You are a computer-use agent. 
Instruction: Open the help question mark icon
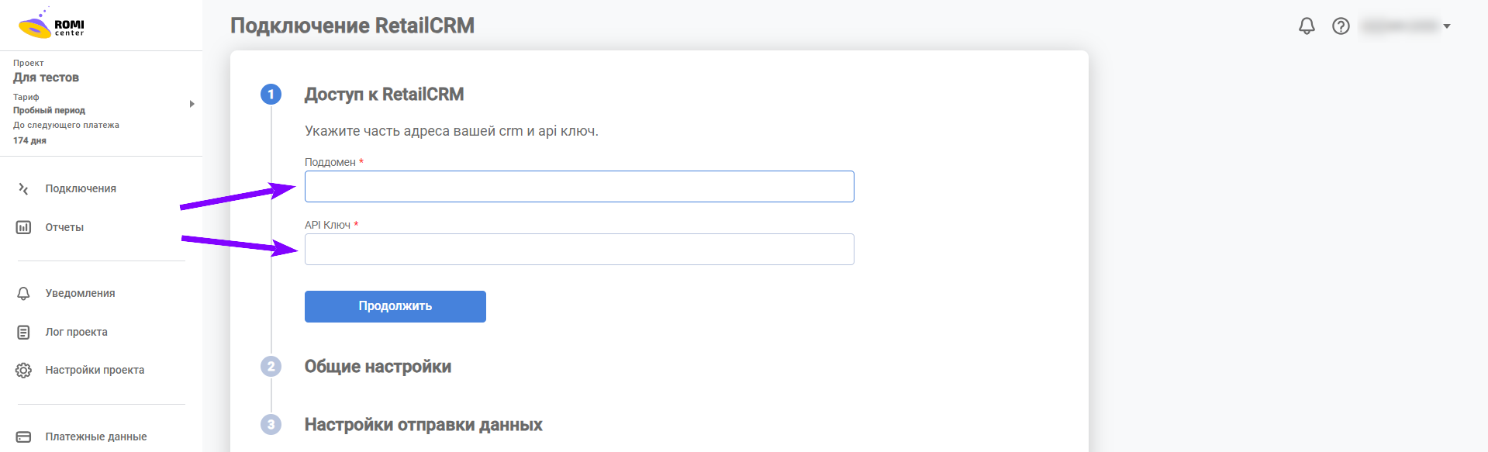(x=1341, y=26)
